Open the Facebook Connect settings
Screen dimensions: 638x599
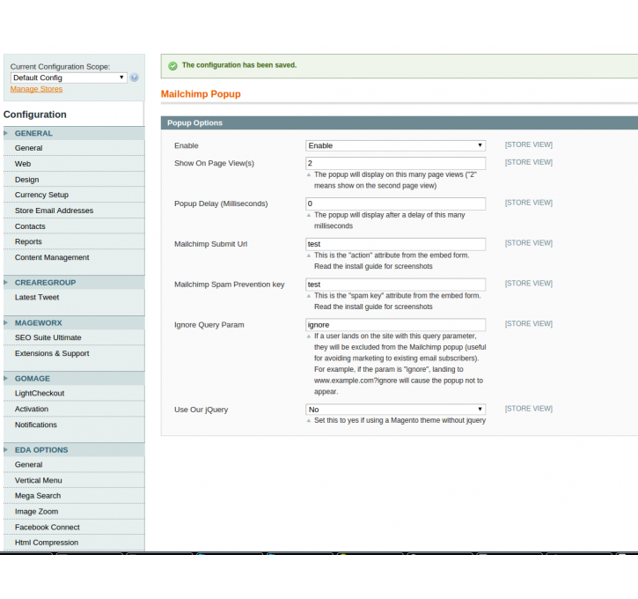[74, 528]
